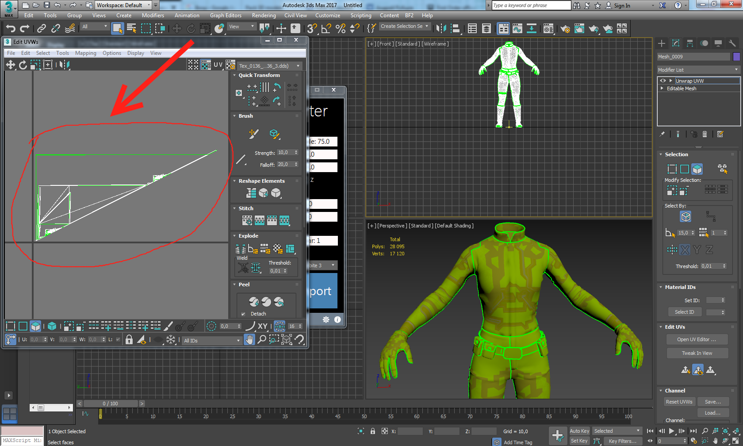Select the Zoom magnifier in Edit UVWs
The image size is (743, 446).
coord(262,339)
